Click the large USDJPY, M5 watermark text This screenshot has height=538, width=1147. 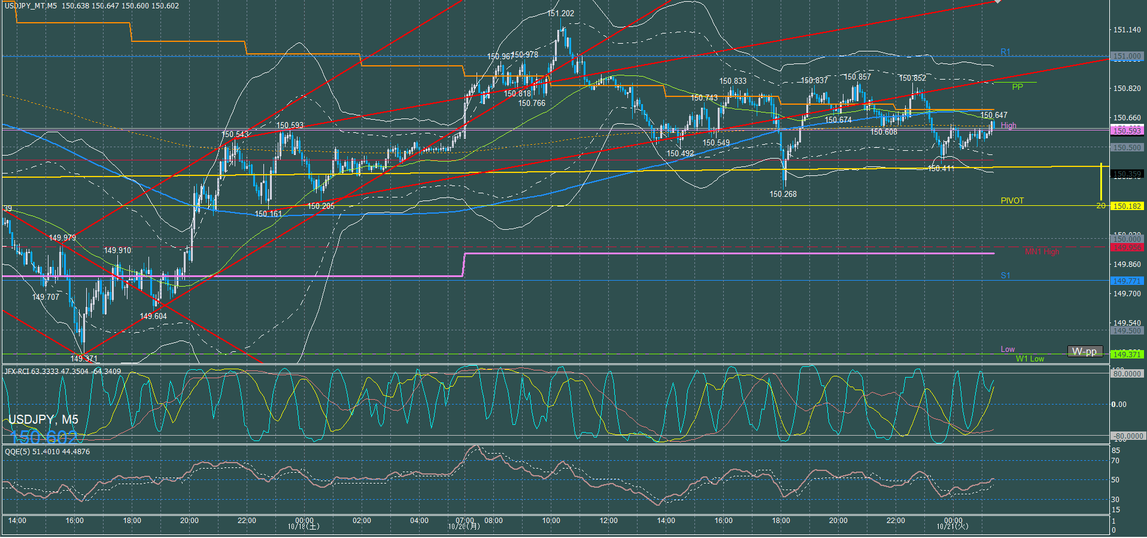[43, 419]
